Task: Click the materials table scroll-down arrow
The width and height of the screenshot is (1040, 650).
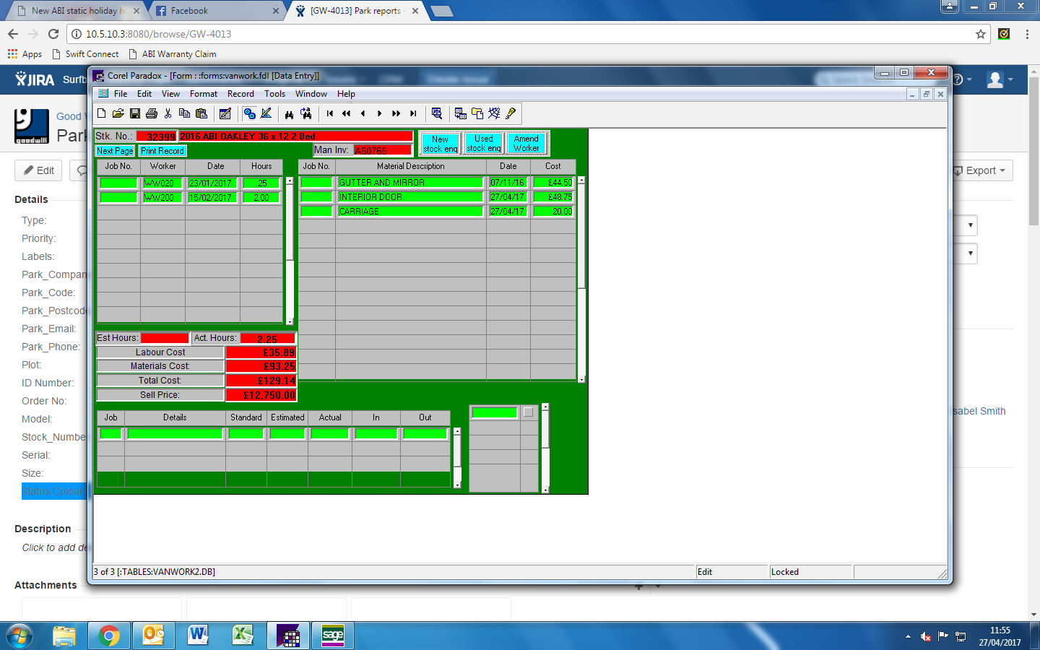Action: (x=581, y=378)
